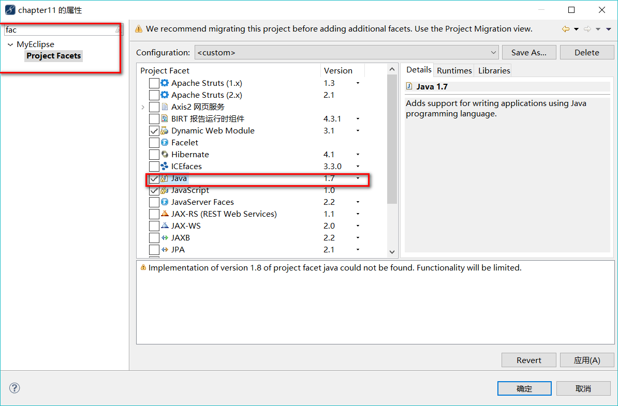618x406 pixels.
Task: Click the Revert button
Action: pos(529,360)
